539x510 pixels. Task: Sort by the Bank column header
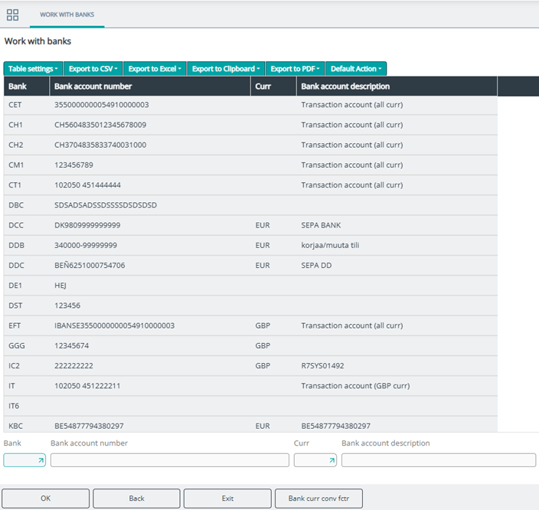pyautogui.click(x=27, y=87)
